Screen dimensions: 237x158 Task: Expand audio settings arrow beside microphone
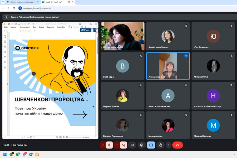(103, 145)
